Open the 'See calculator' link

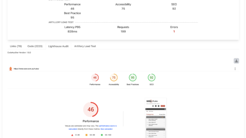pyautogui.click(x=106, y=129)
